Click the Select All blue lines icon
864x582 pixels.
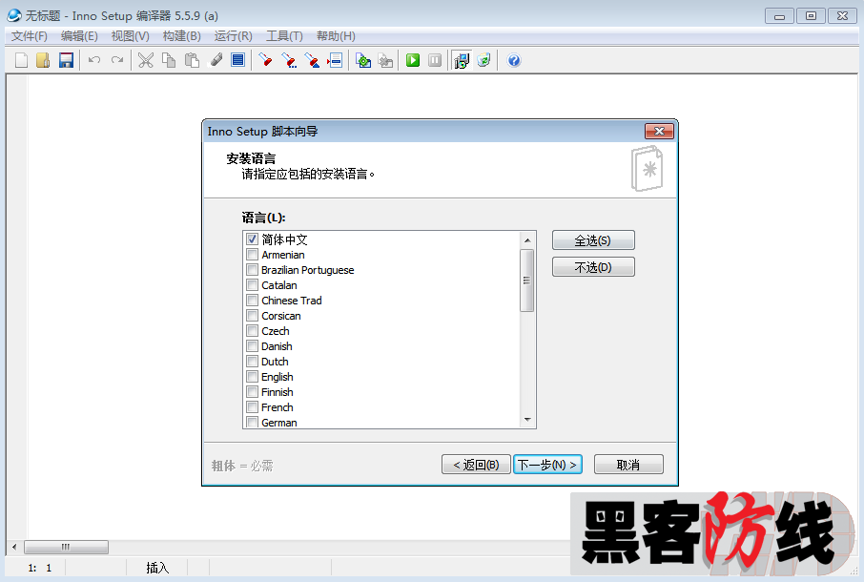point(238,60)
